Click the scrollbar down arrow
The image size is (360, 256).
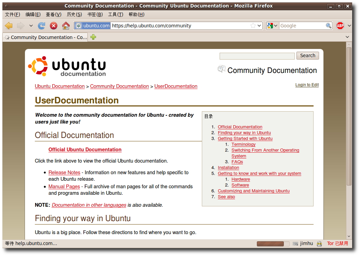click(x=349, y=236)
